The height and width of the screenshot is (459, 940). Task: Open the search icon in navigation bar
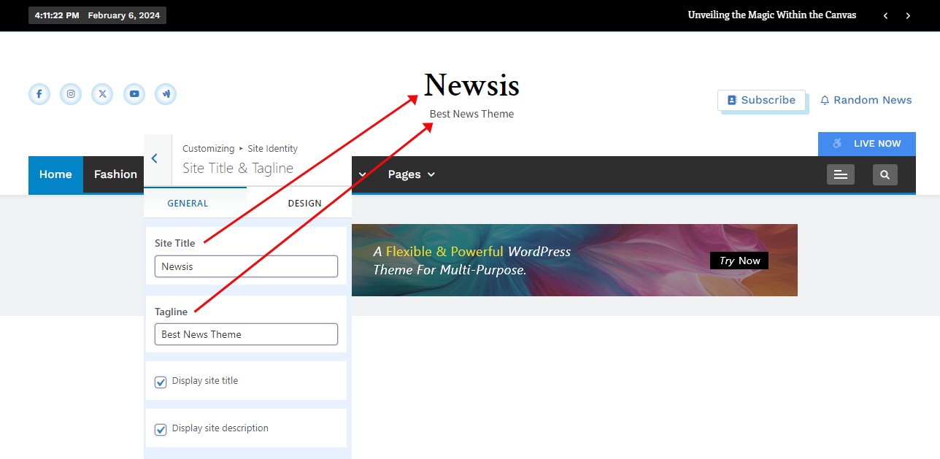tap(885, 174)
